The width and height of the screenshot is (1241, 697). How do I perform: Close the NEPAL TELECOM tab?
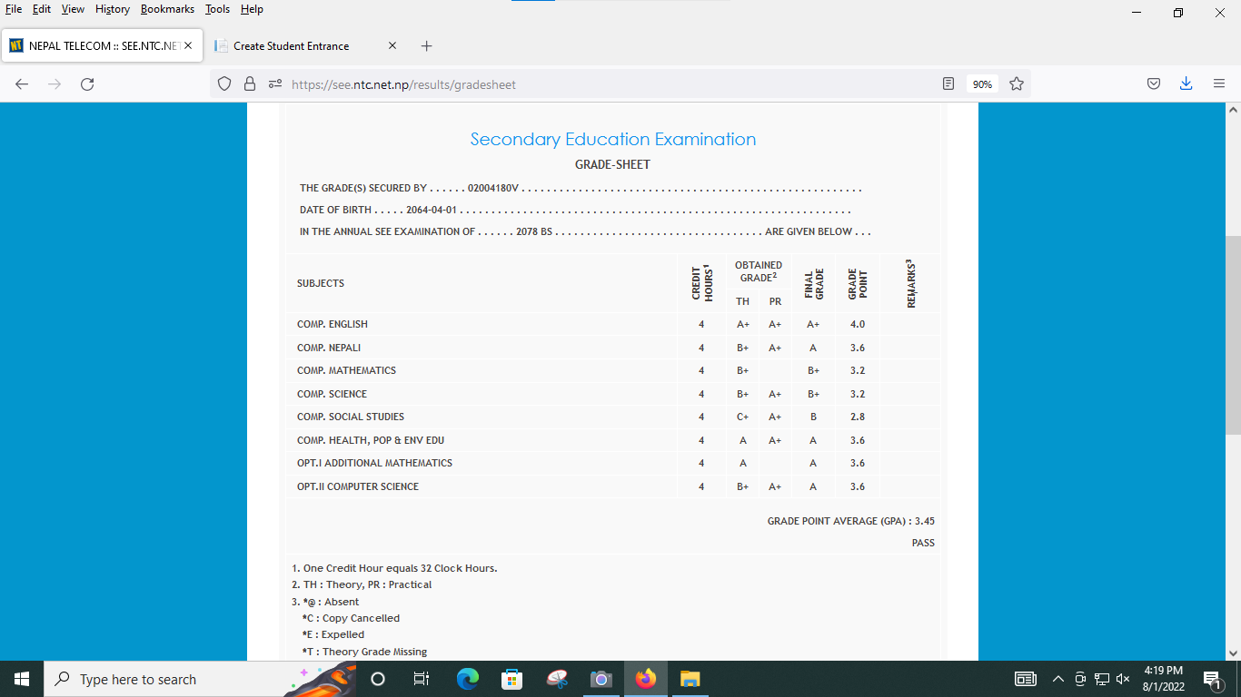pyautogui.click(x=188, y=45)
